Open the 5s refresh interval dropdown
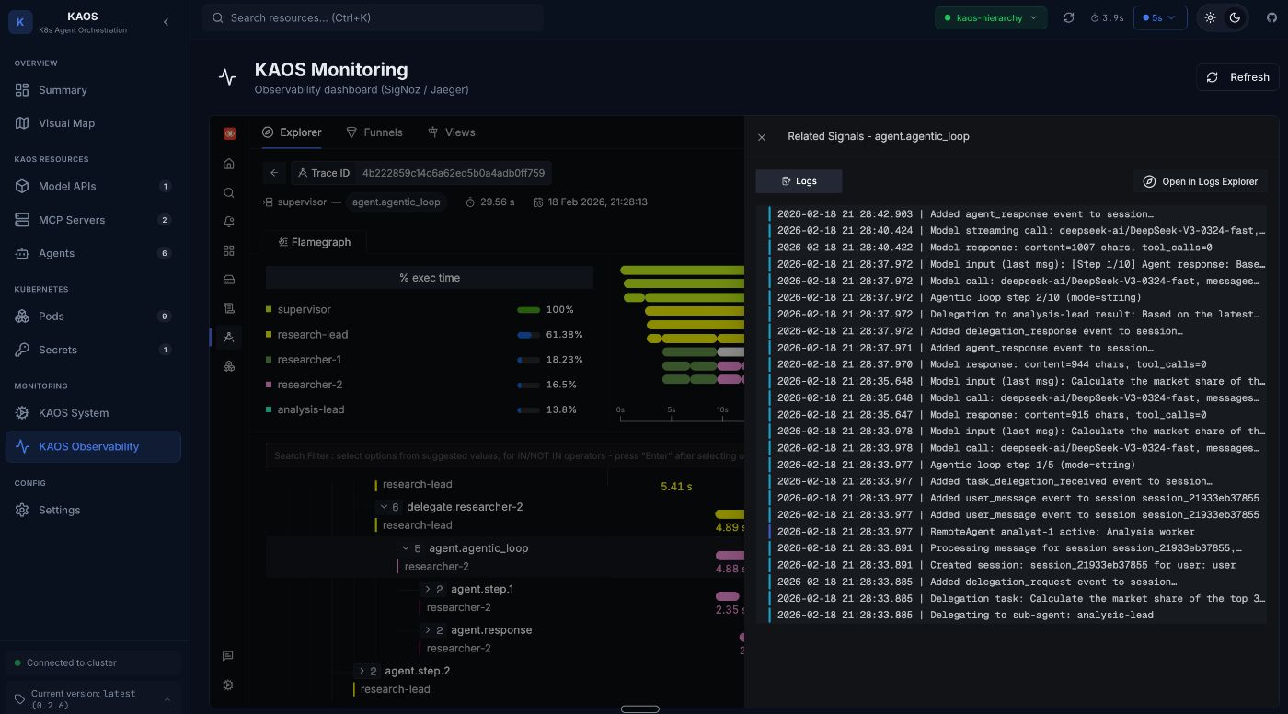Image resolution: width=1288 pixels, height=714 pixels. point(1159,17)
